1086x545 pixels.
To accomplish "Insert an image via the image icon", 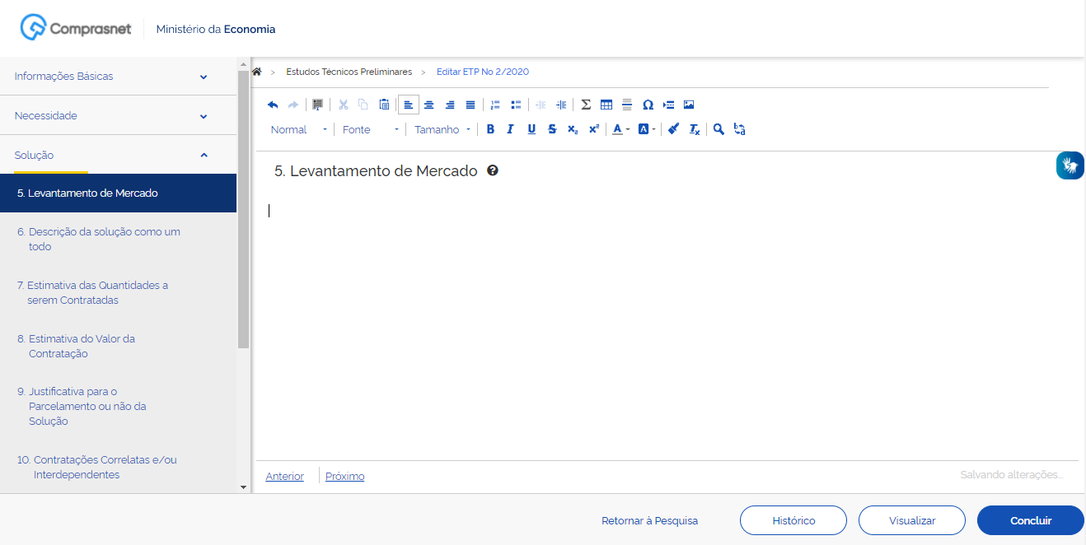I will tap(689, 105).
